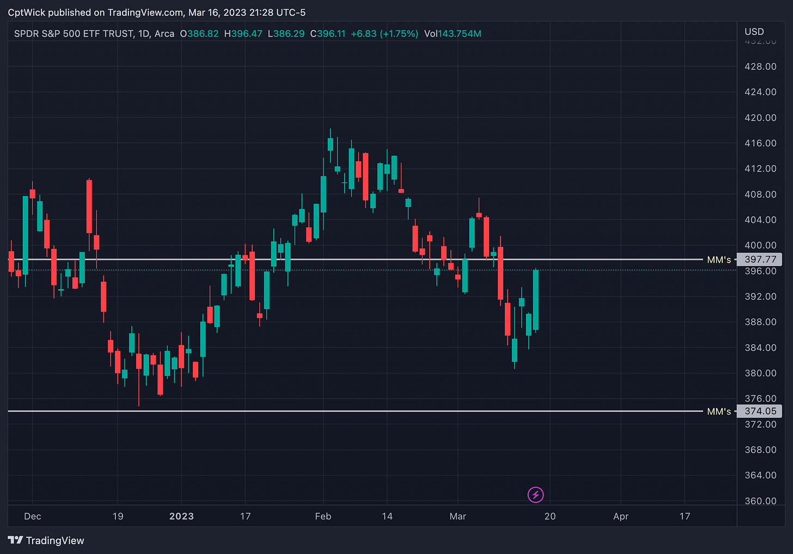Screen dimensions: 793x554
Task: Click the 420.00 price axis label
Action: pyautogui.click(x=760, y=118)
